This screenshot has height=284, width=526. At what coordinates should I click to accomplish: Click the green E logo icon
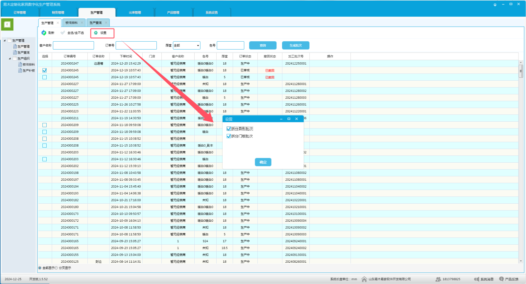[7, 24]
